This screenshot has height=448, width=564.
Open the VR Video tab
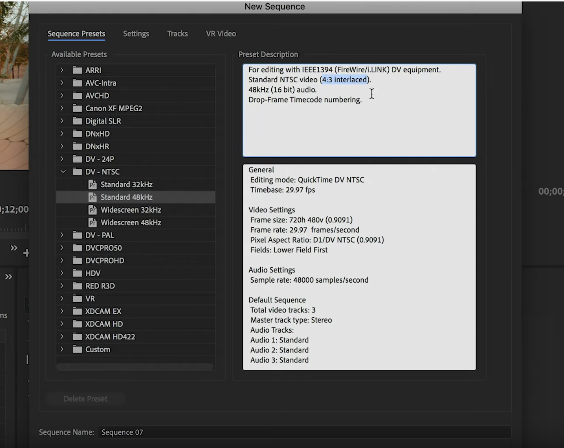coord(221,34)
